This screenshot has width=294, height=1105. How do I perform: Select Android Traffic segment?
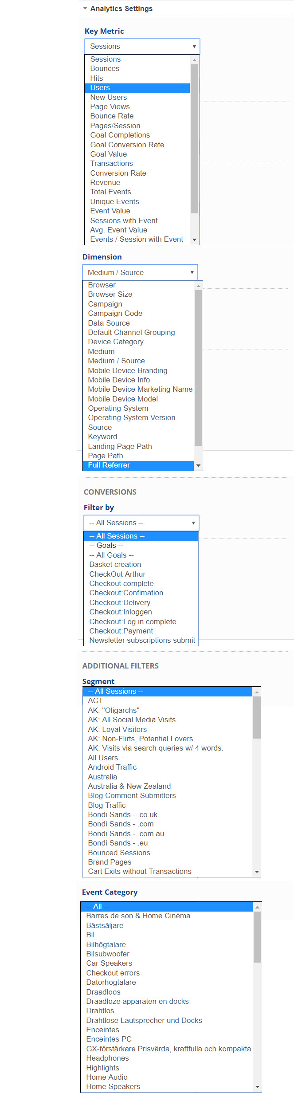(x=112, y=767)
